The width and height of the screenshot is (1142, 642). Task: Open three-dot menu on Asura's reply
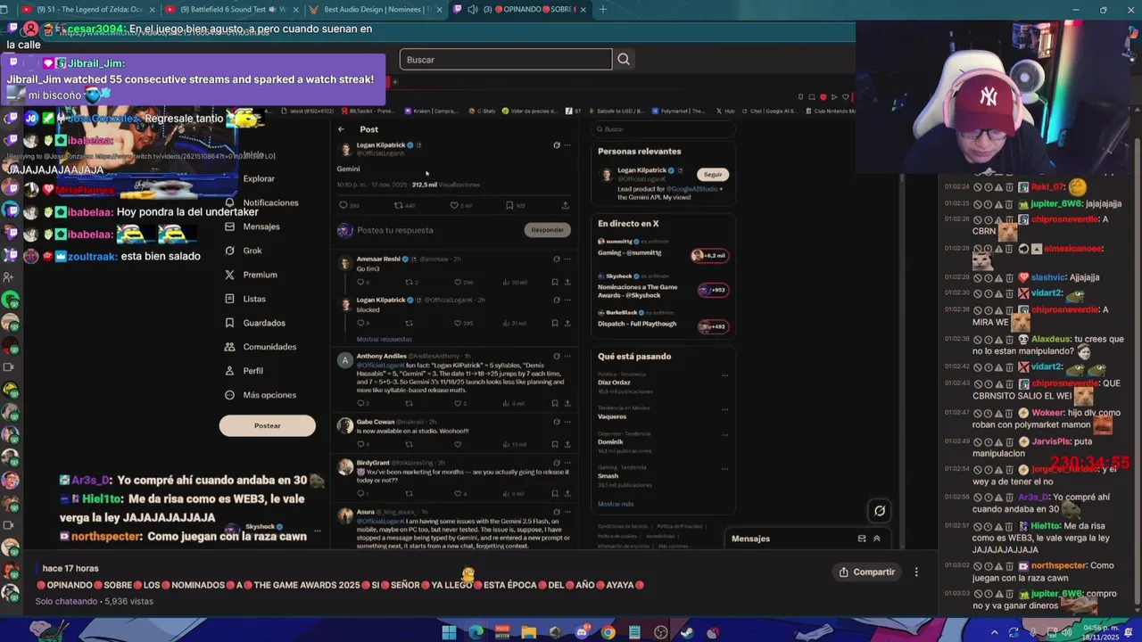pyautogui.click(x=567, y=513)
